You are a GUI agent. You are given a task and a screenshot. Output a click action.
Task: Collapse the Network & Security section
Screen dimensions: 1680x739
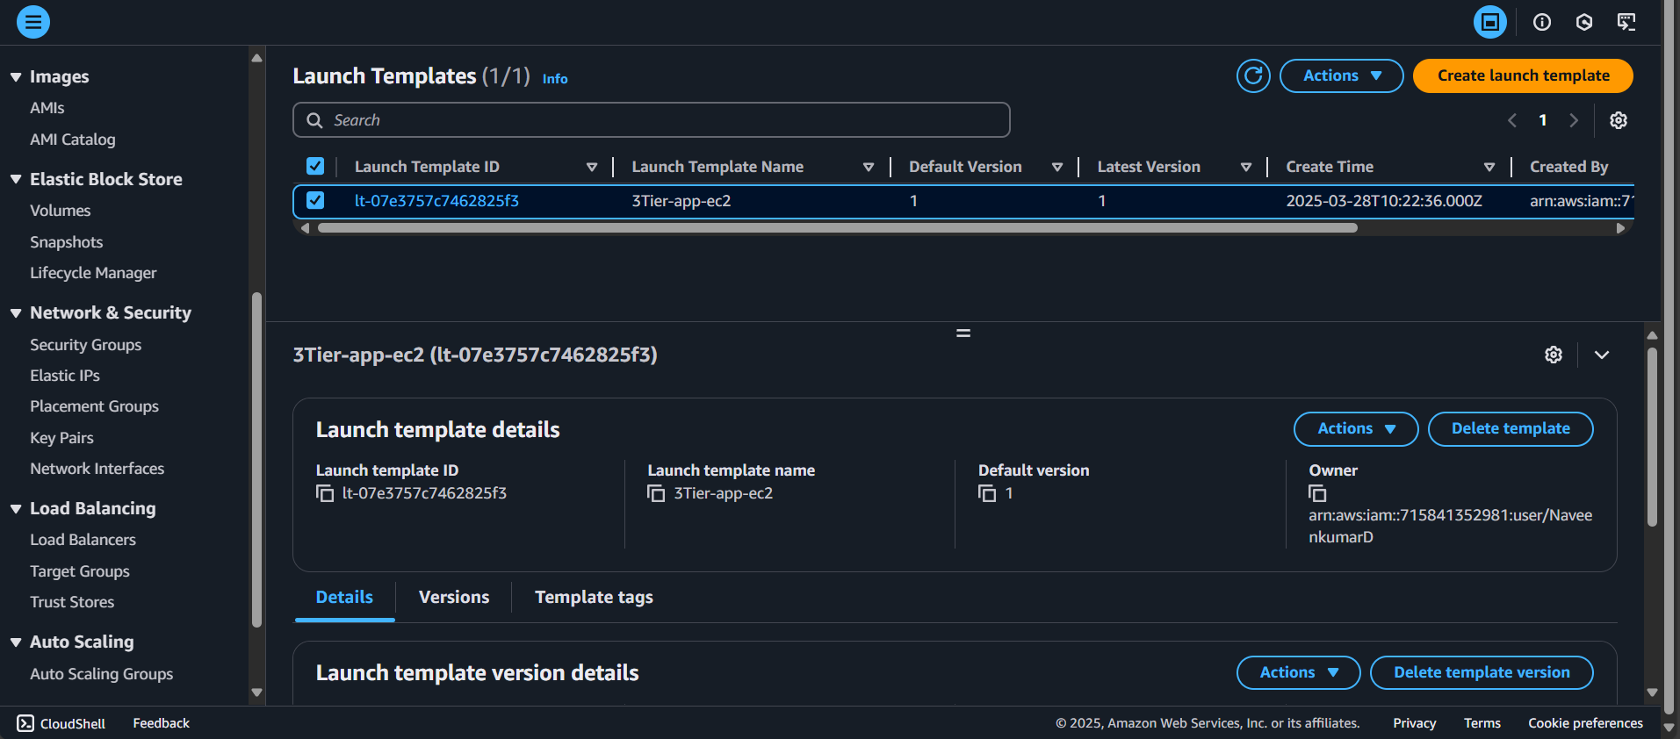coord(16,312)
